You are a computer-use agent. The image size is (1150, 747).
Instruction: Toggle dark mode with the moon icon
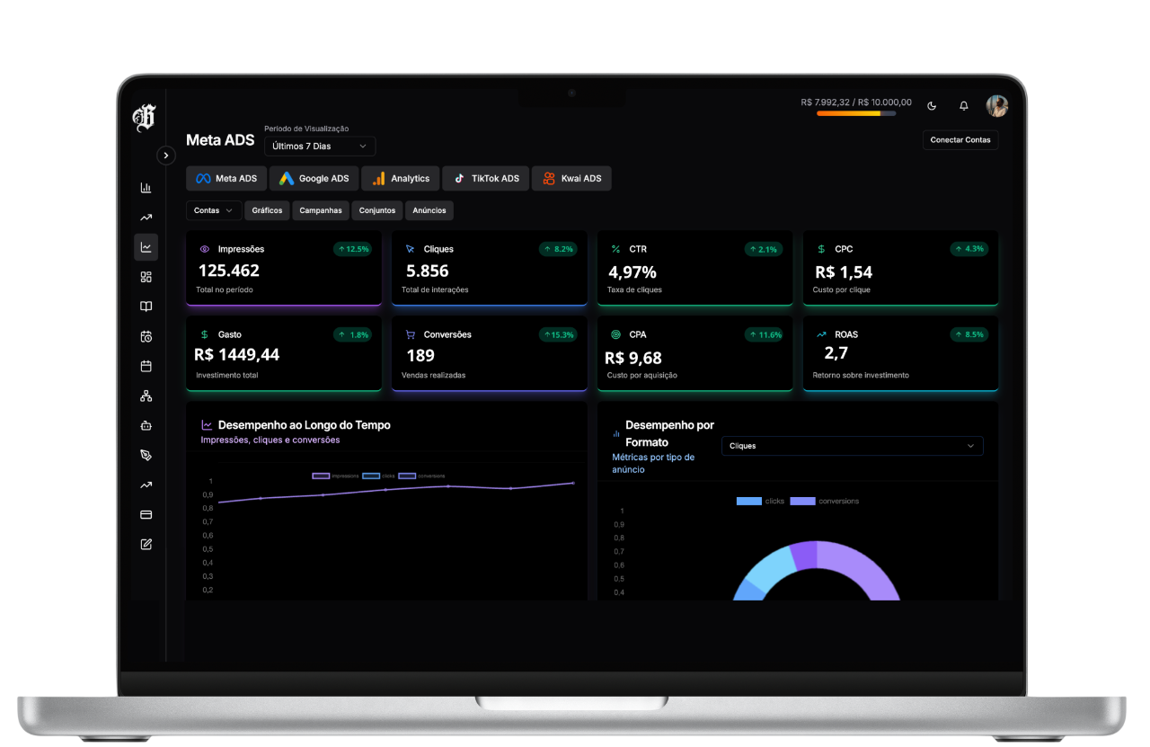click(x=932, y=105)
